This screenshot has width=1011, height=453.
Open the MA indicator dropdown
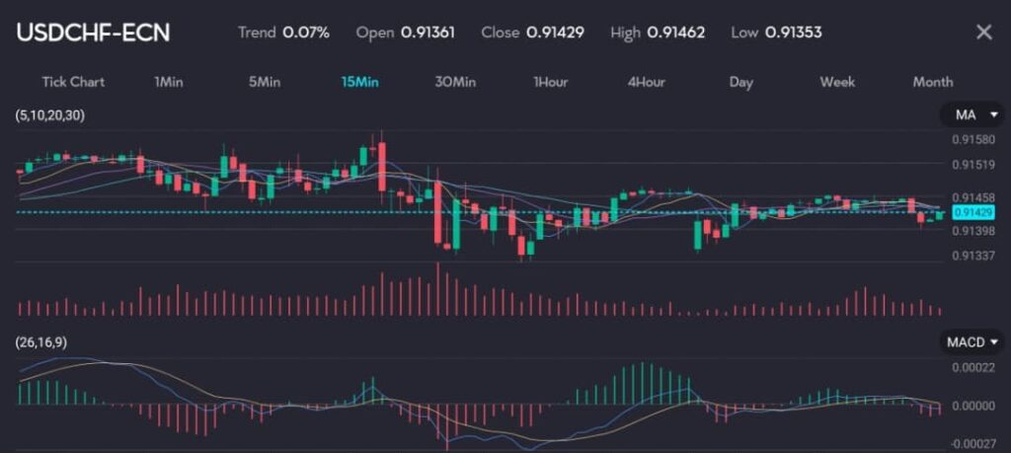pyautogui.click(x=972, y=115)
